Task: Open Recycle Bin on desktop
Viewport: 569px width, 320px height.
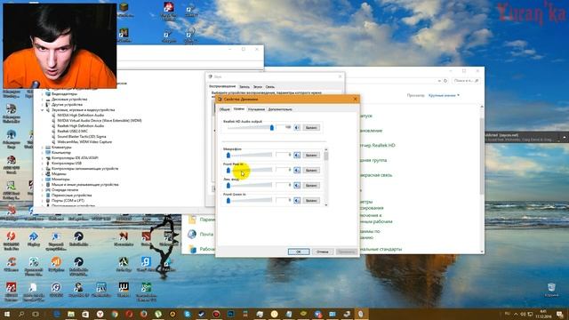Action: pyautogui.click(x=551, y=290)
